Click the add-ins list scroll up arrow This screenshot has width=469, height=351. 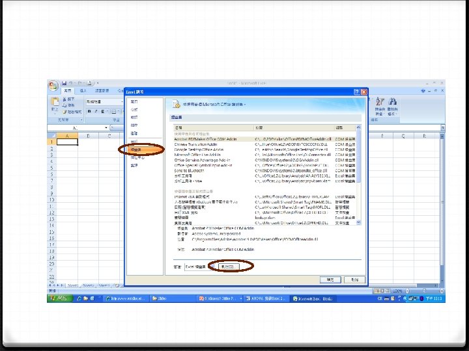pyautogui.click(x=359, y=128)
